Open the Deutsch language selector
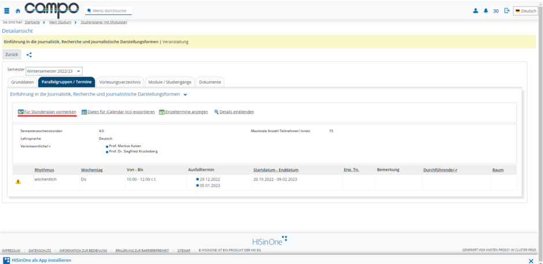This screenshot has height=264, width=543. tap(525, 10)
